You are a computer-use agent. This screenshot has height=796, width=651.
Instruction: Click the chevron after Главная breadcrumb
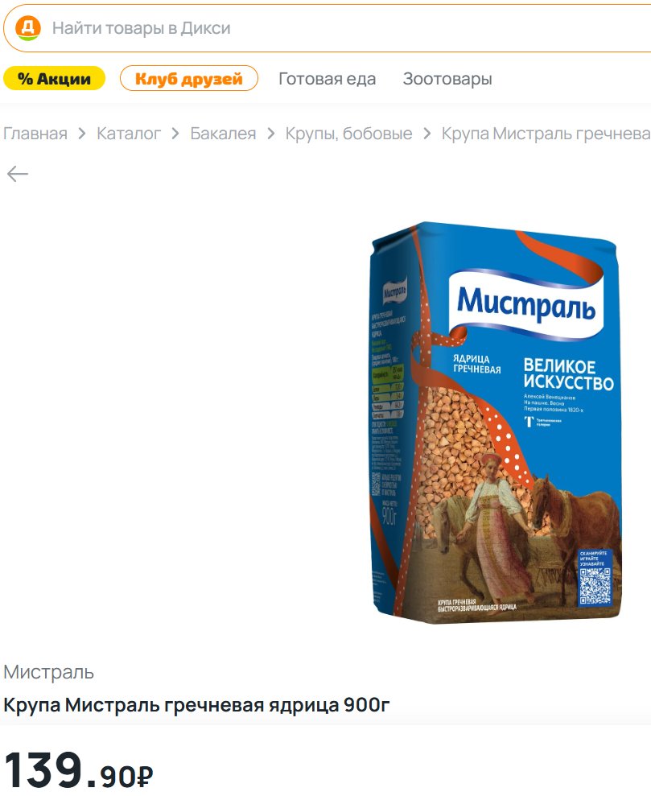(x=82, y=134)
